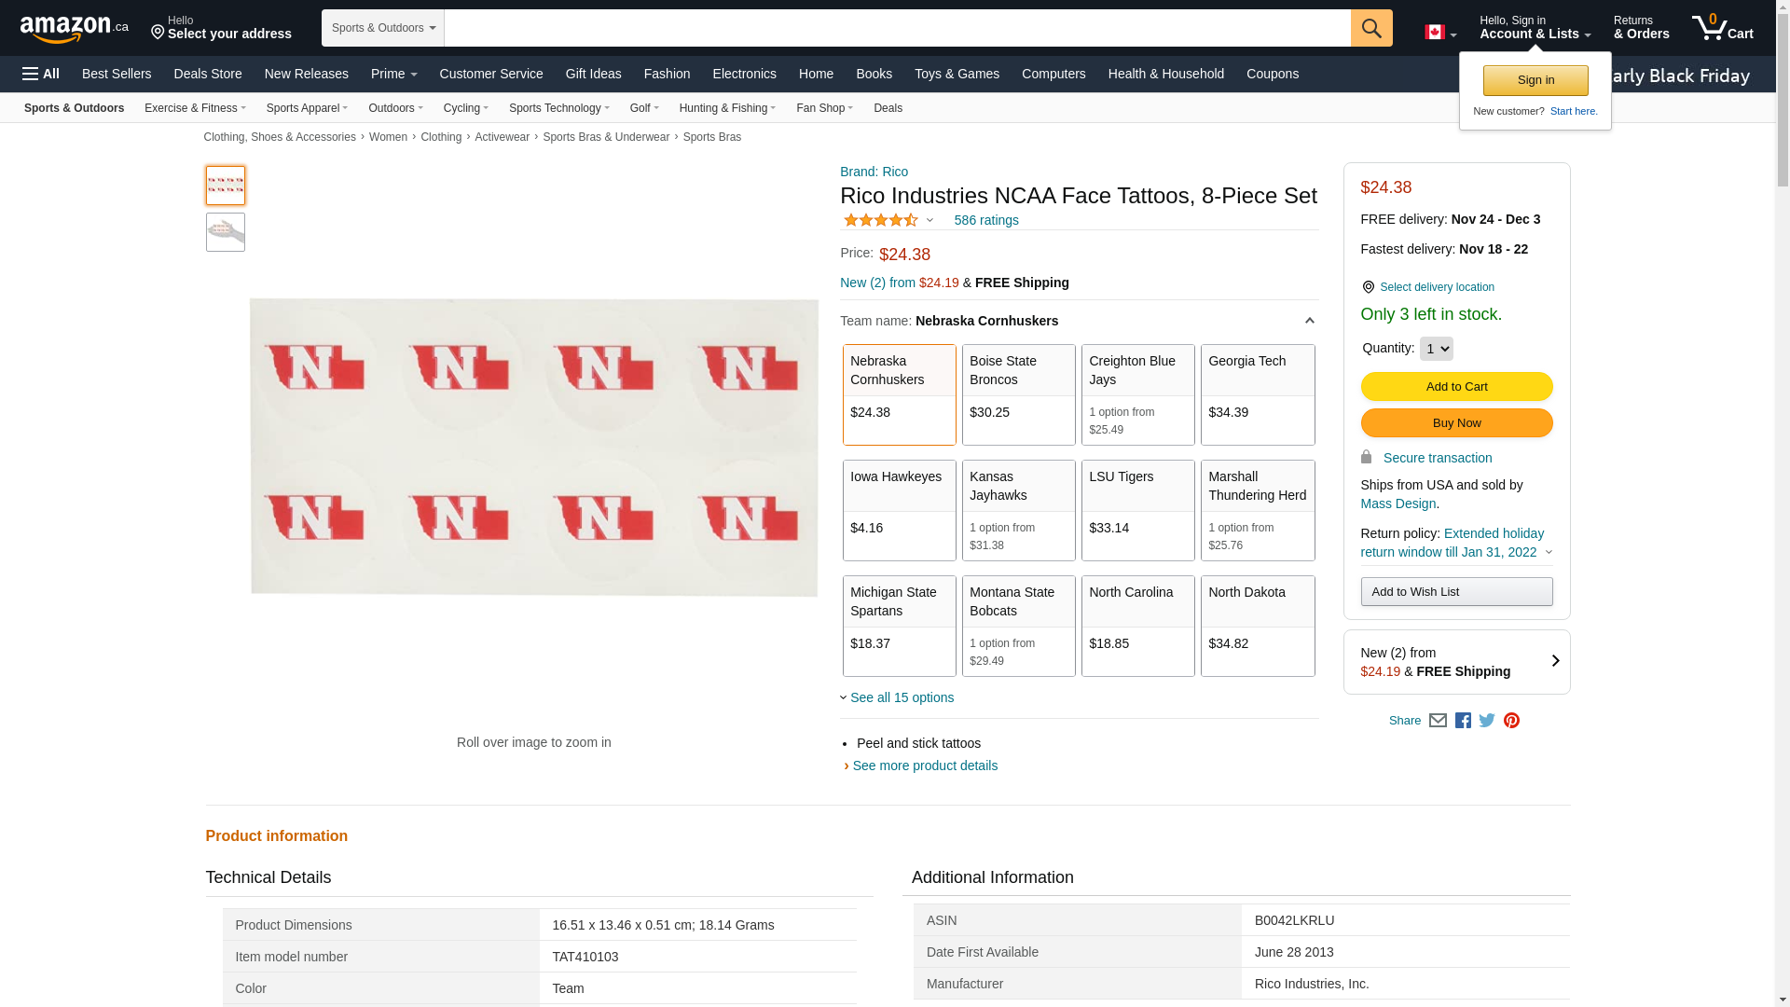The image size is (1790, 1007).
Task: Open Sports & Outdoors search category dropdown
Action: click(383, 28)
